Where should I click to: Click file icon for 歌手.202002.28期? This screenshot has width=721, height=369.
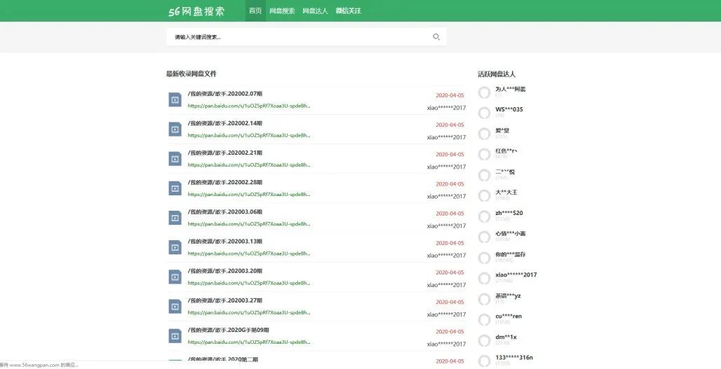click(175, 188)
